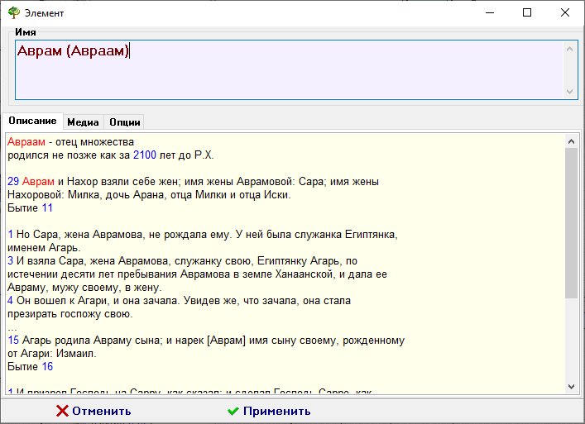
Task: Minimize the Элемент window
Action: [490, 12]
